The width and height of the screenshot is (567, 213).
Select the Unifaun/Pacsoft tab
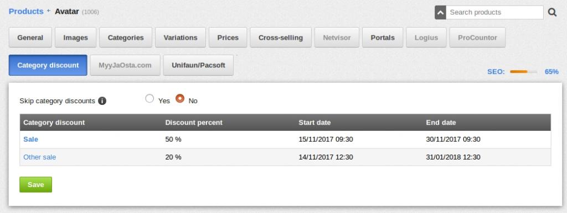[198, 65]
